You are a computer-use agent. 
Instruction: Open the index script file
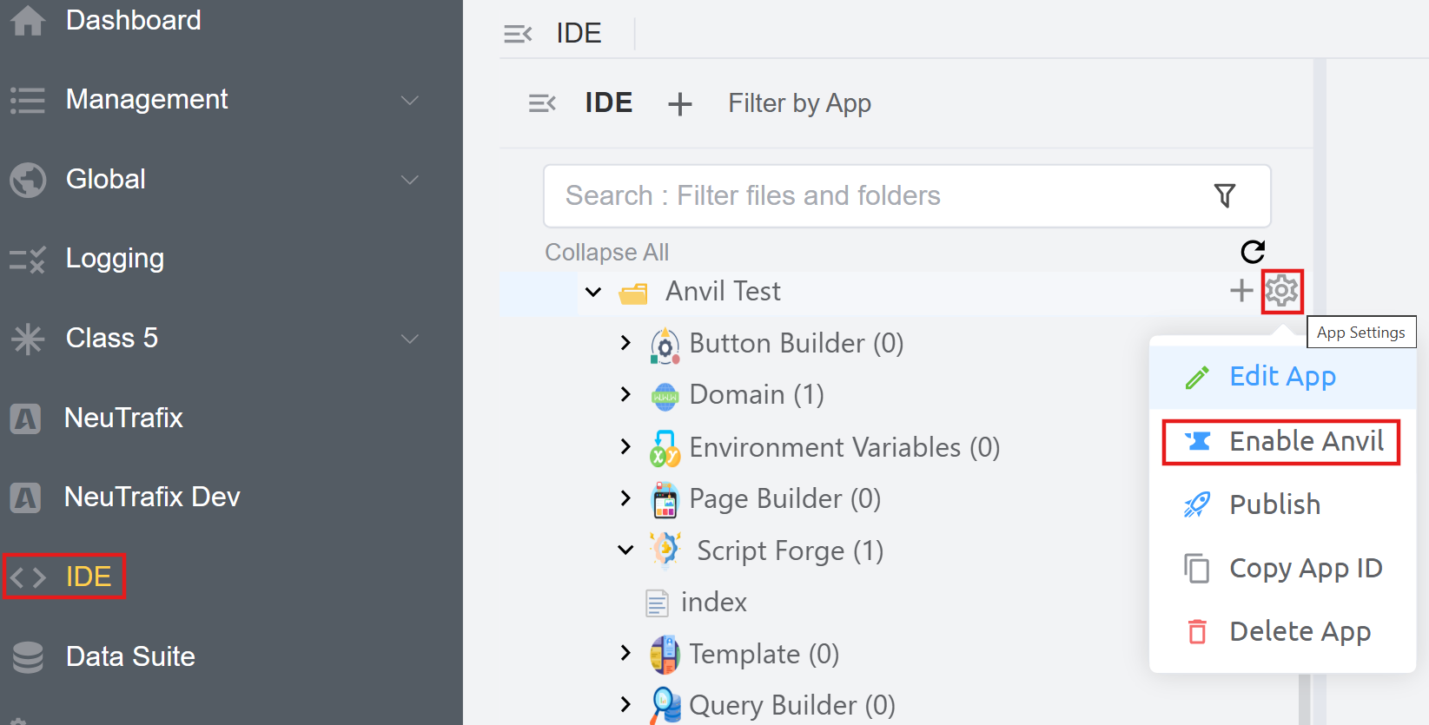click(x=713, y=602)
